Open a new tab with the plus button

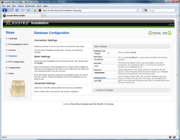click(x=44, y=16)
